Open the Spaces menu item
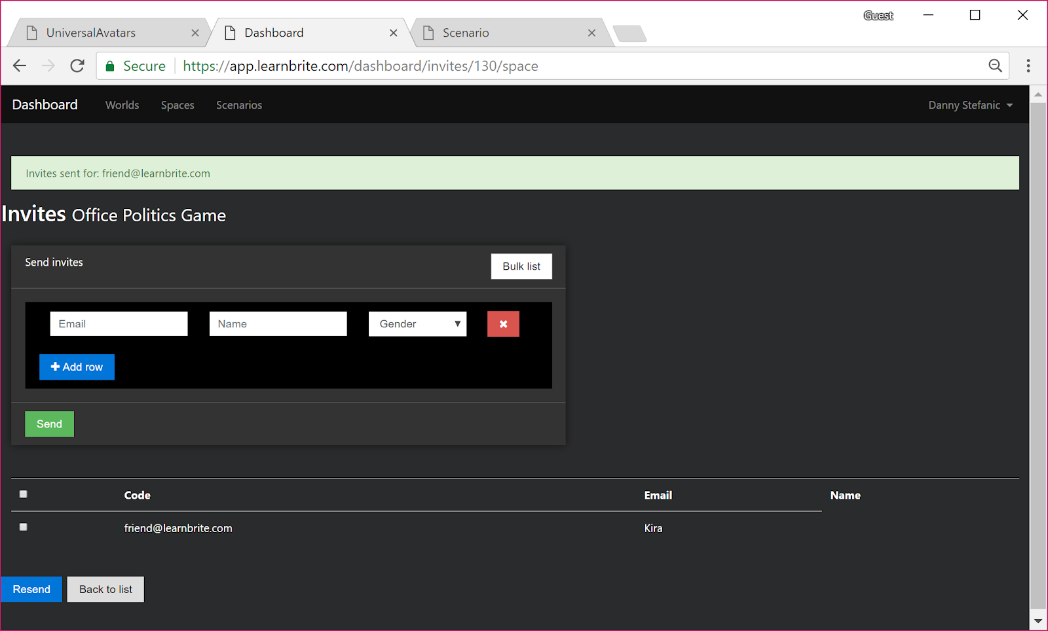Image resolution: width=1048 pixels, height=631 pixels. pos(178,105)
